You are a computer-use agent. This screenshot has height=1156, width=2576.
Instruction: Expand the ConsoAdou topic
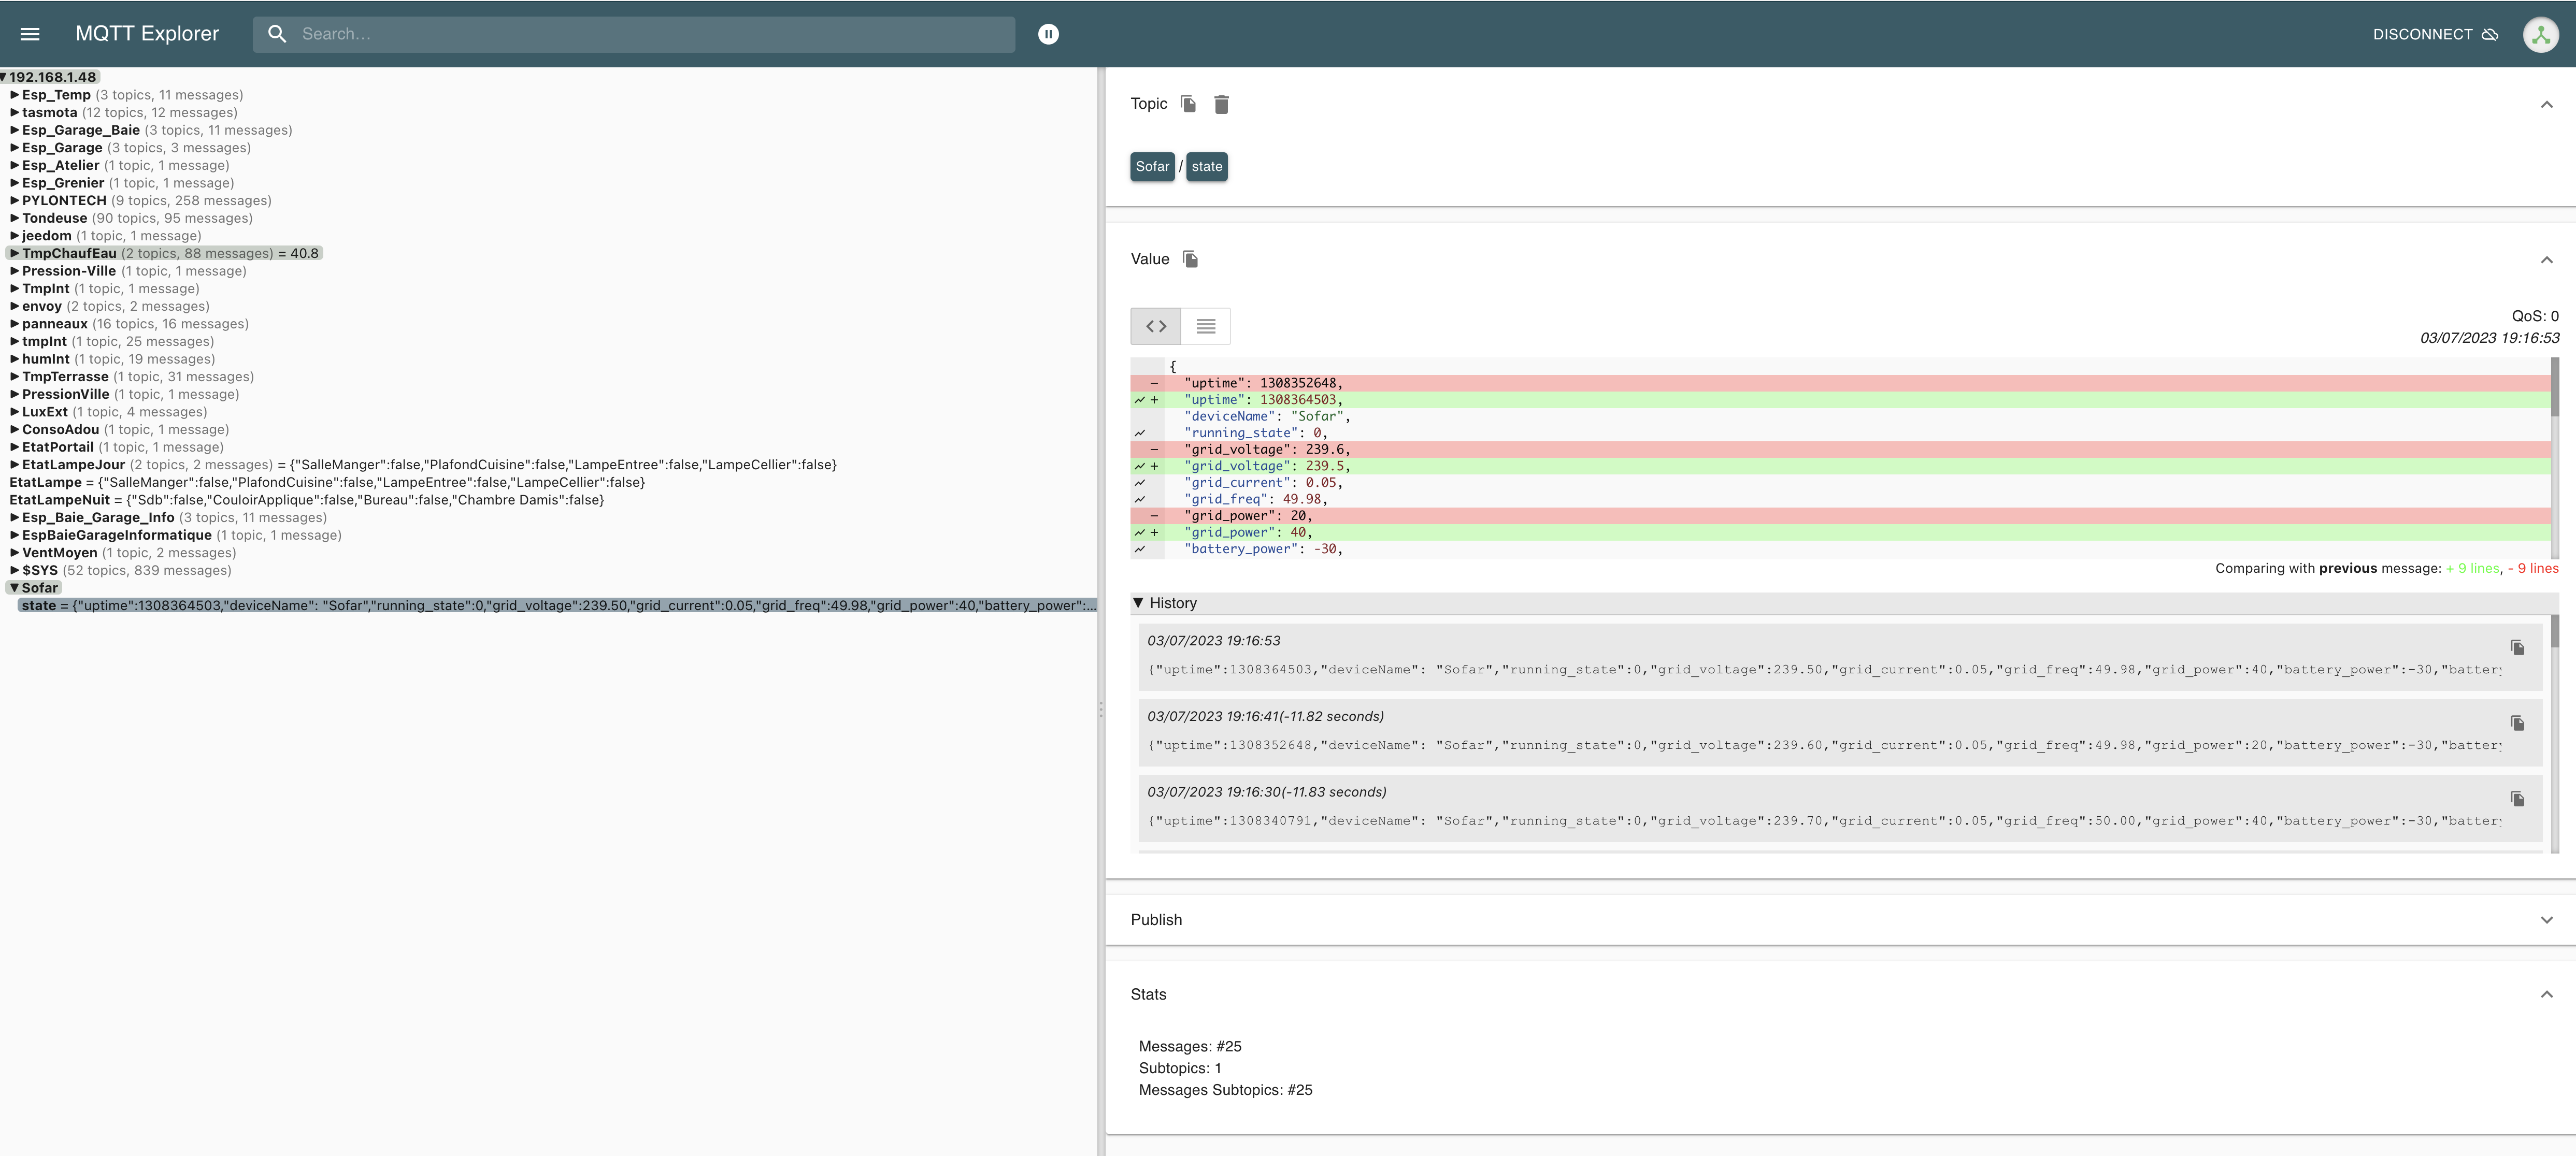(15, 430)
